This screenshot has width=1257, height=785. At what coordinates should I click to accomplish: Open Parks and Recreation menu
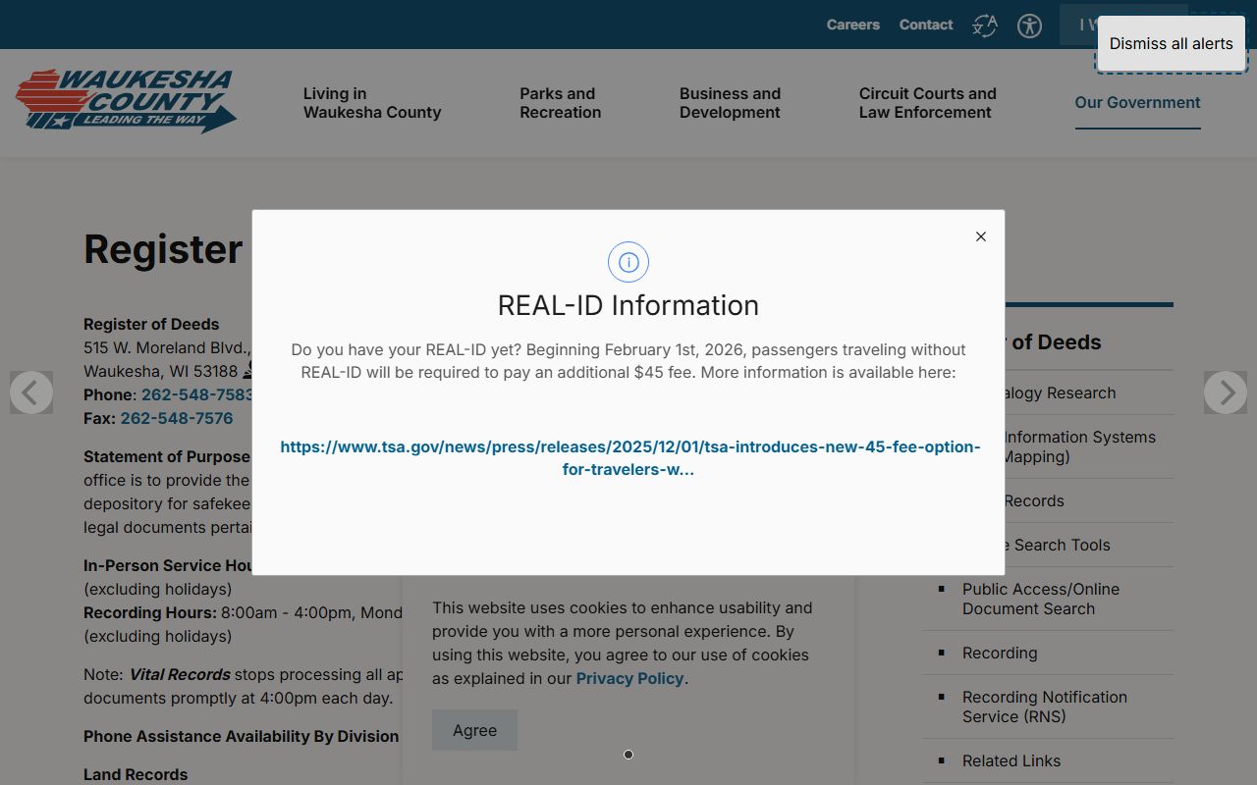560,103
